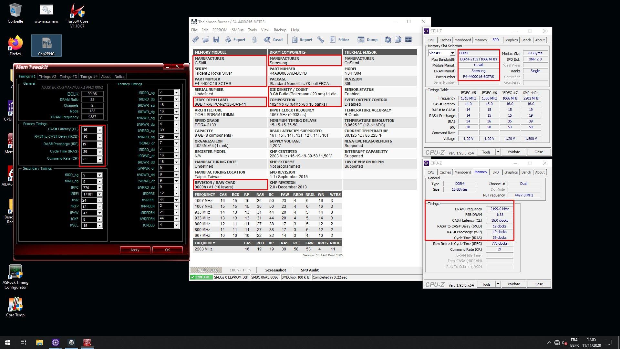The image size is (620, 349).
Task: Click the padlock icon in Thaiphoon toolbar
Action: (254, 40)
